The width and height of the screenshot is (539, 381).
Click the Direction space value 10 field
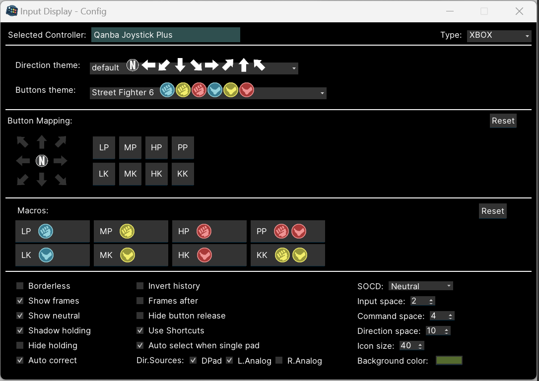pyautogui.click(x=434, y=331)
